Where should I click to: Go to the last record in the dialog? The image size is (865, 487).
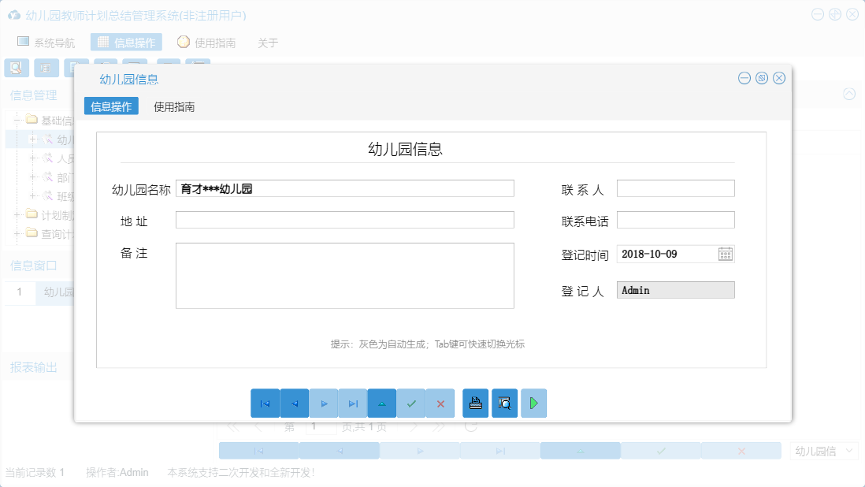[352, 403]
